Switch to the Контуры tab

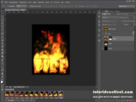[117, 11]
